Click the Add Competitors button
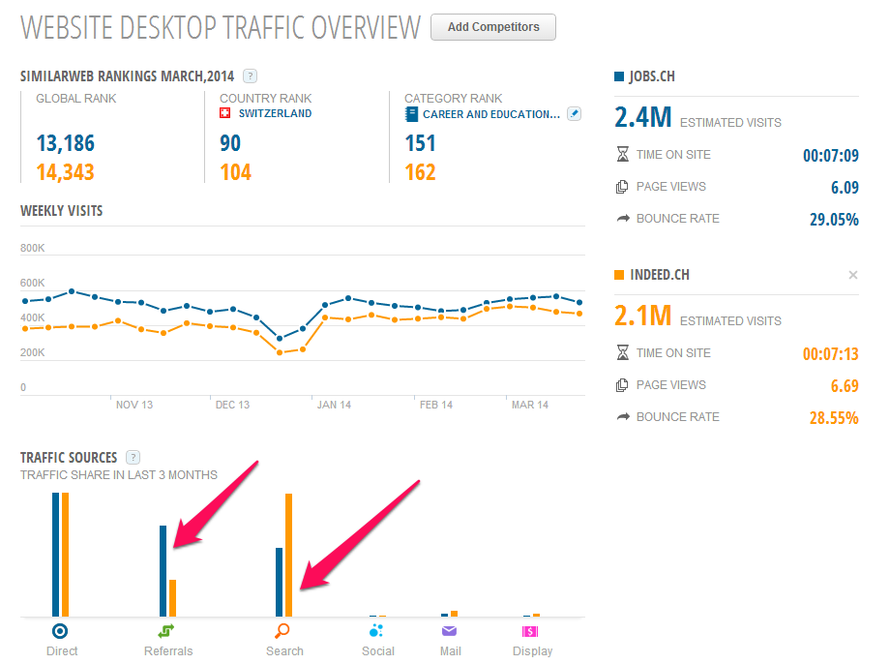890x664 pixels. [x=492, y=27]
